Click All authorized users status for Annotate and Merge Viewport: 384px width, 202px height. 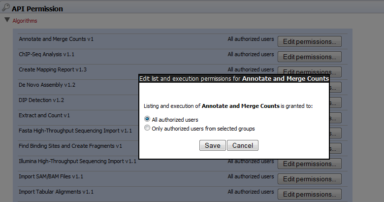click(251, 39)
